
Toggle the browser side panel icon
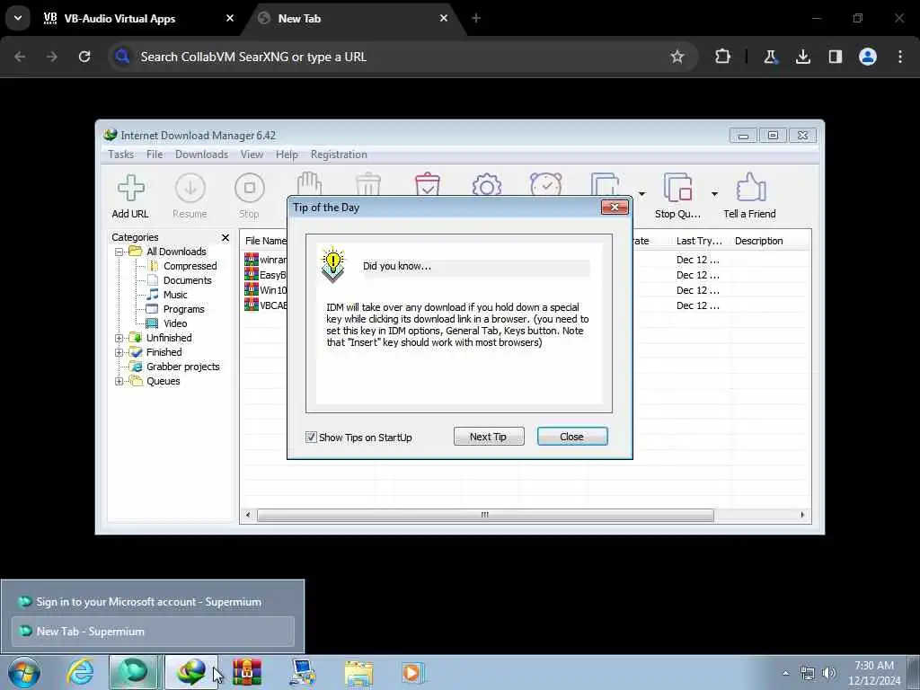click(x=836, y=57)
